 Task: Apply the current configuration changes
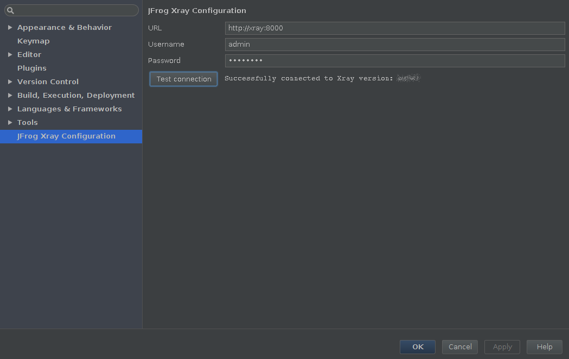[502, 347]
